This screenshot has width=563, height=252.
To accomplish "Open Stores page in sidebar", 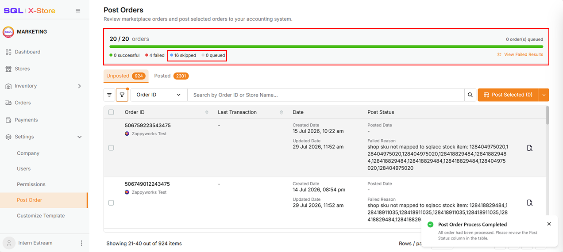I will point(22,69).
